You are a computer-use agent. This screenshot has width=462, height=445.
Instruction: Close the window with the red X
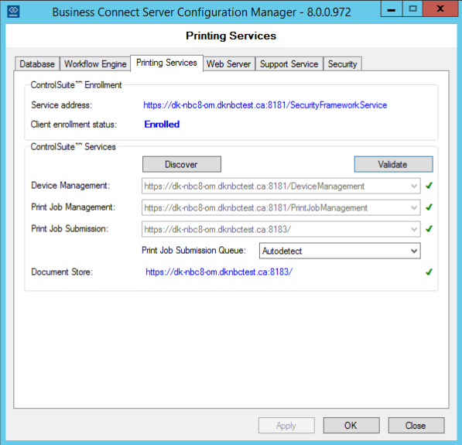(x=440, y=9)
